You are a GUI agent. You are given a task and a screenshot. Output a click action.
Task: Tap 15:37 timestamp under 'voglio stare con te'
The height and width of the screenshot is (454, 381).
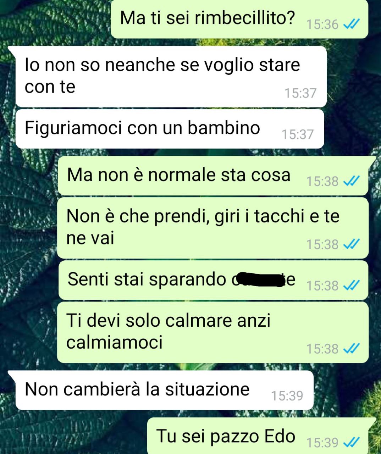click(x=300, y=93)
